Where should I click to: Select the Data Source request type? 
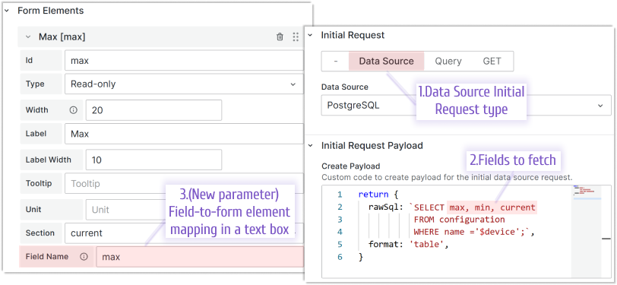pyautogui.click(x=387, y=61)
